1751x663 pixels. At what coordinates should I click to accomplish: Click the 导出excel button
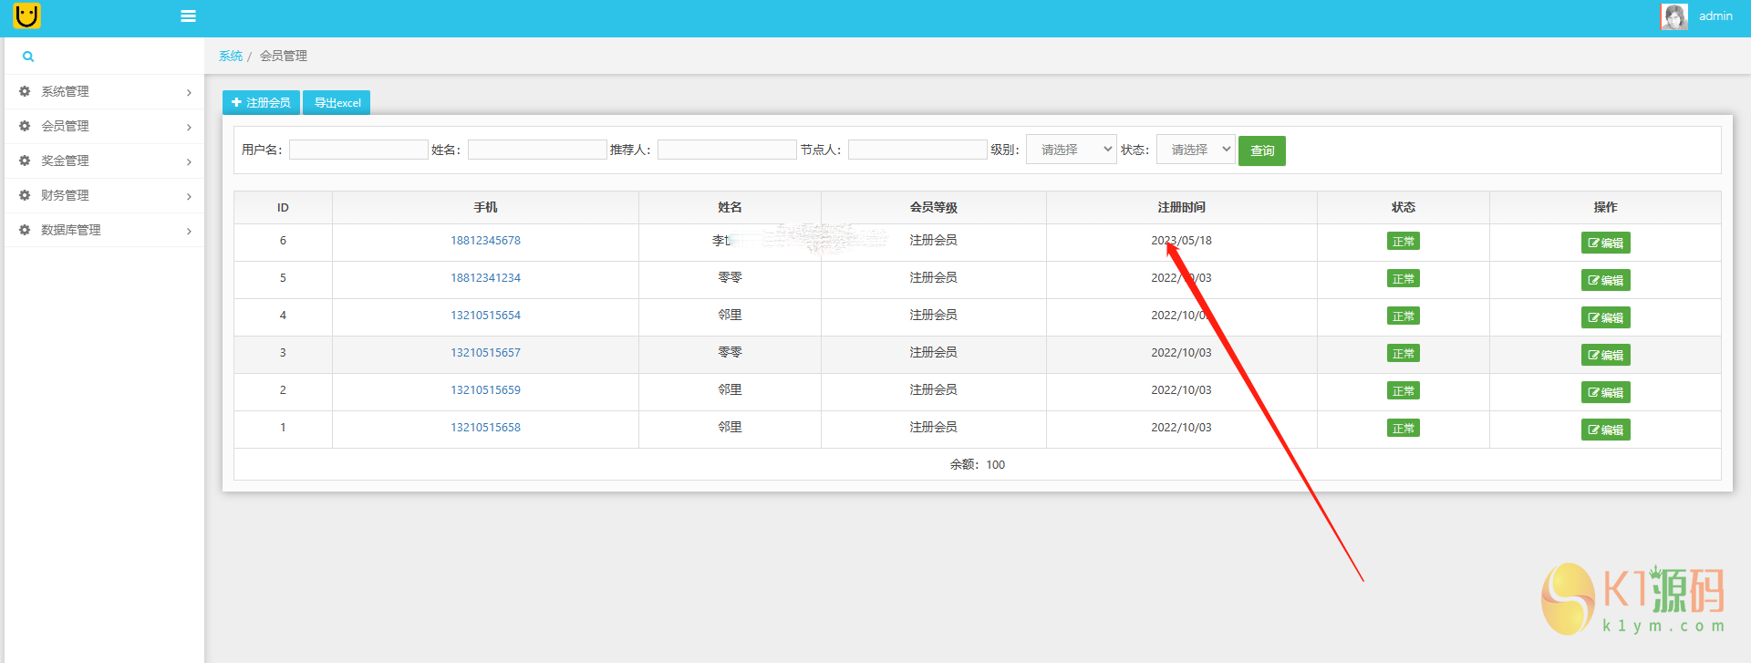(337, 103)
